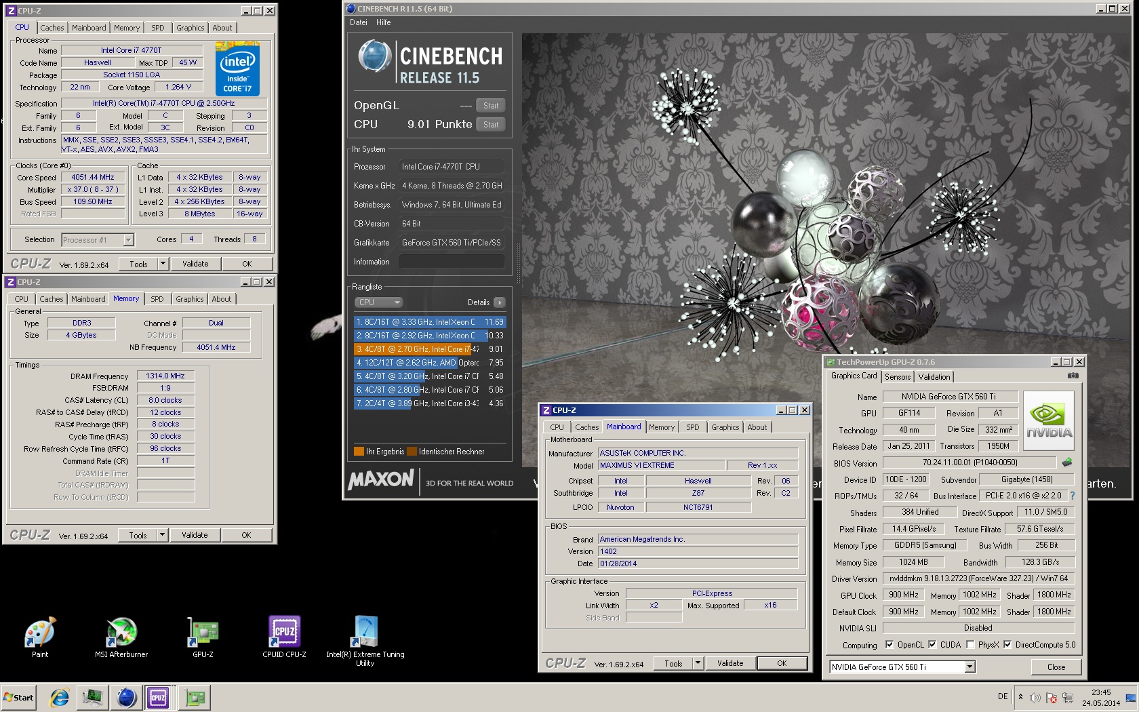1139x712 pixels.
Task: Select ranking row 8C/16T 3.33 GHz Xeon
Action: [x=430, y=322]
